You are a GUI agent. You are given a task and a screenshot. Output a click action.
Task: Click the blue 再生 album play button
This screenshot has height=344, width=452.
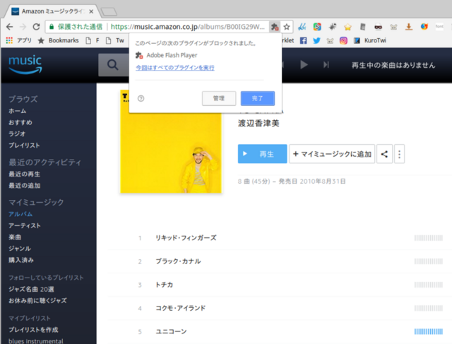coord(262,154)
